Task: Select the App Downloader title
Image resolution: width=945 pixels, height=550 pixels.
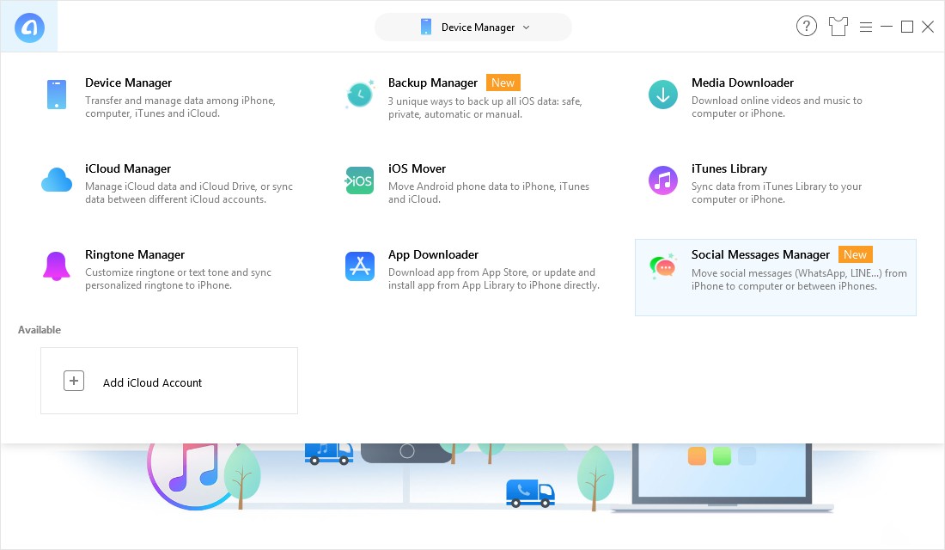Action: (433, 254)
